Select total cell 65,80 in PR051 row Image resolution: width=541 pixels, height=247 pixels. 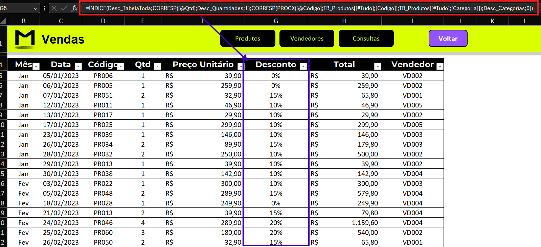344,95
